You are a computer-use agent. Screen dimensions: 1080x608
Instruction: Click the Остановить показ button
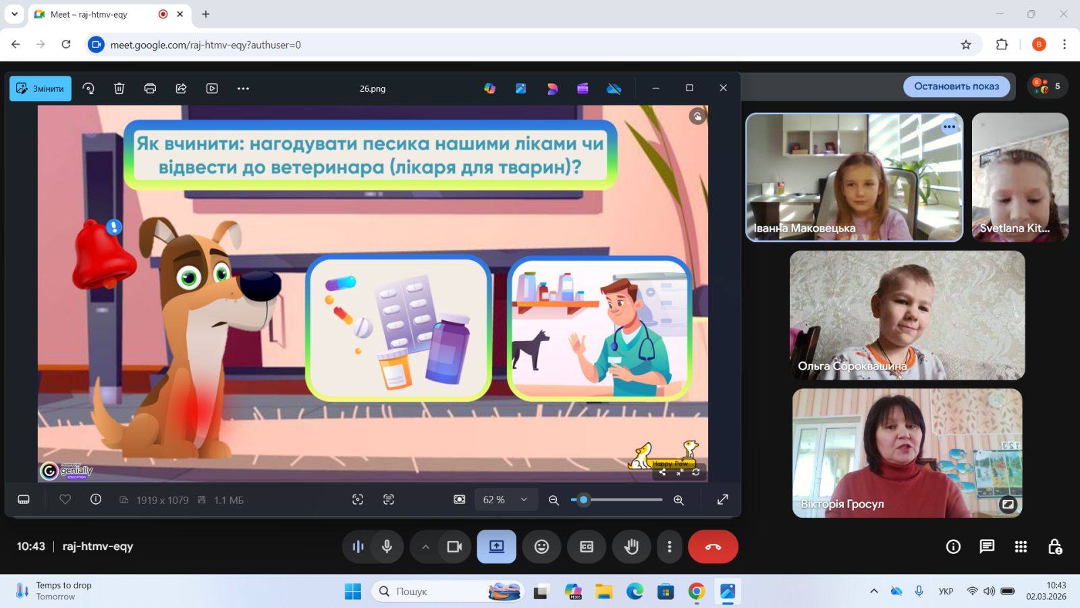coord(956,86)
